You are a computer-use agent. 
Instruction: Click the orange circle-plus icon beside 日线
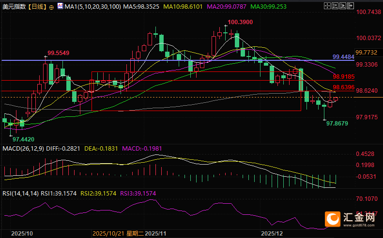coord(51,7)
